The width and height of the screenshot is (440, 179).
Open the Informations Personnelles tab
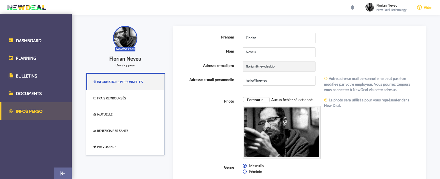pos(120,82)
